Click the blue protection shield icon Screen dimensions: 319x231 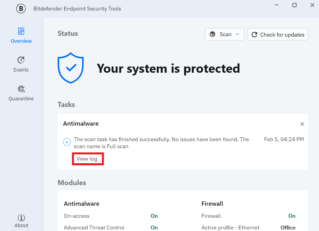click(71, 68)
